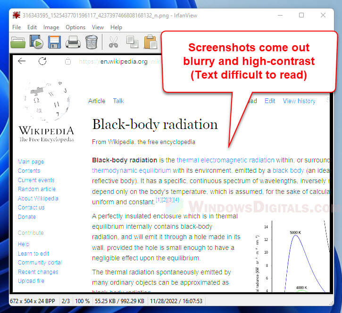This screenshot has width=342, height=313.
Task: Cut selection using the scissors icon
Action: point(113,42)
